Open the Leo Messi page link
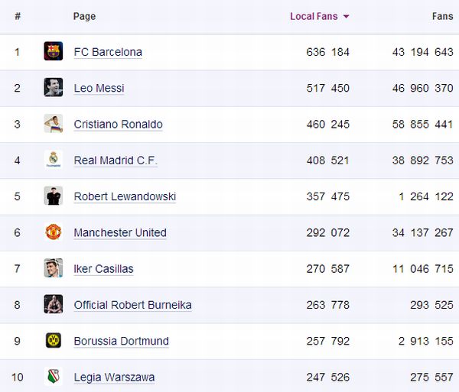 (99, 88)
